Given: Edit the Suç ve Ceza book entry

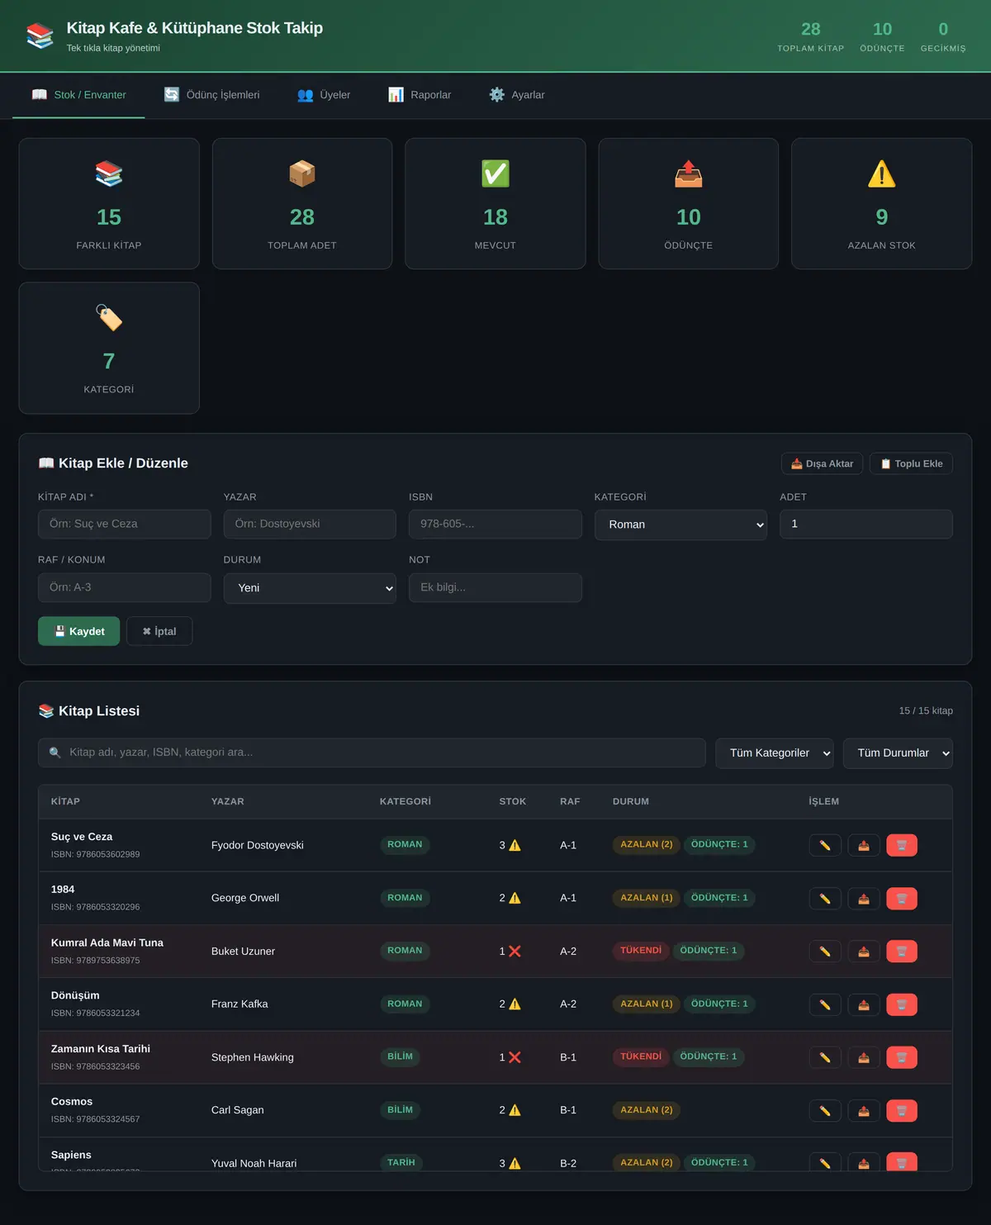Looking at the screenshot, I should (825, 845).
